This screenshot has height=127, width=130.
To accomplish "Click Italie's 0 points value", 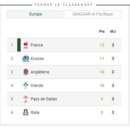I will click(x=102, y=113).
